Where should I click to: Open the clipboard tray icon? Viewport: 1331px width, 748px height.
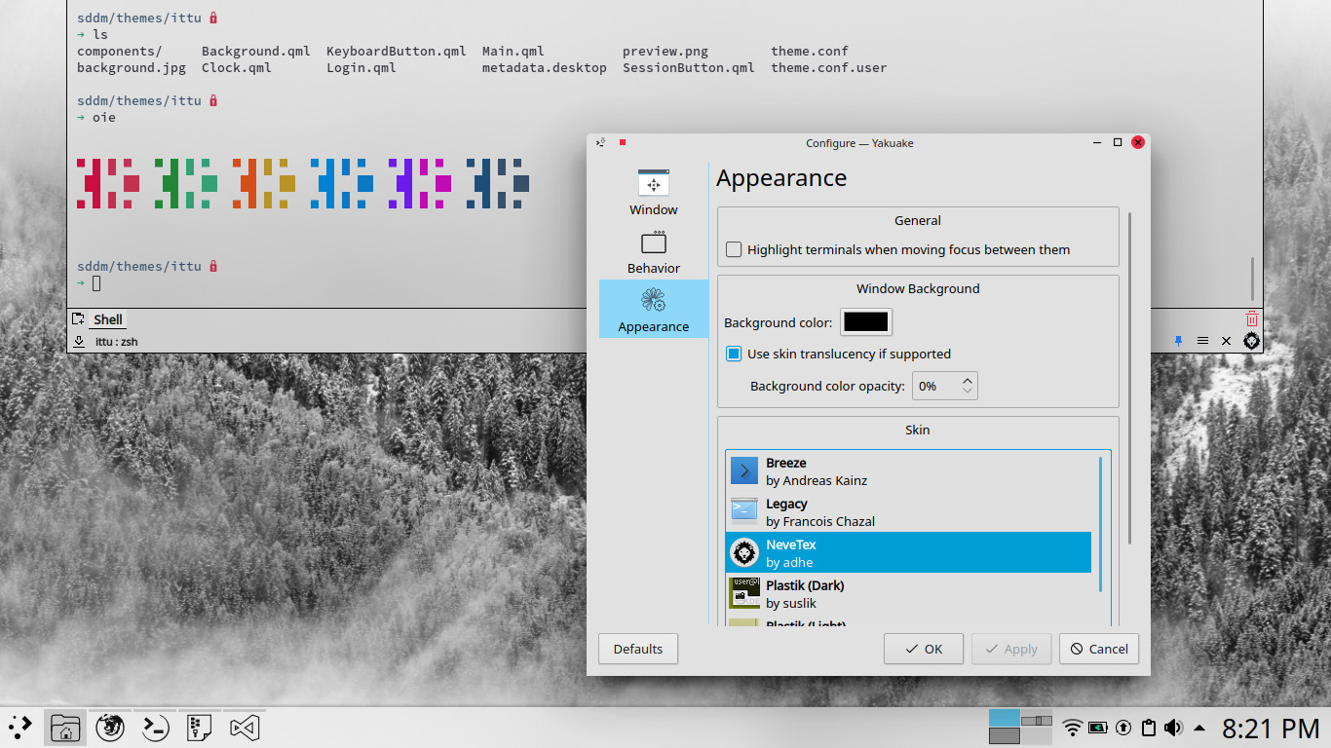[x=1149, y=728]
